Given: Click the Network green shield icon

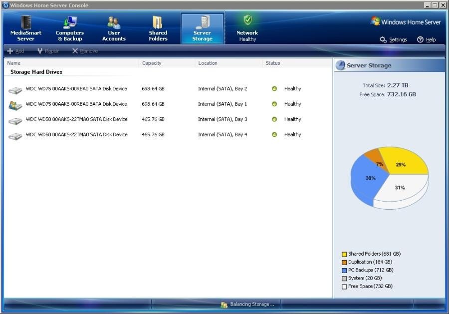Looking at the screenshot, I should 247,20.
